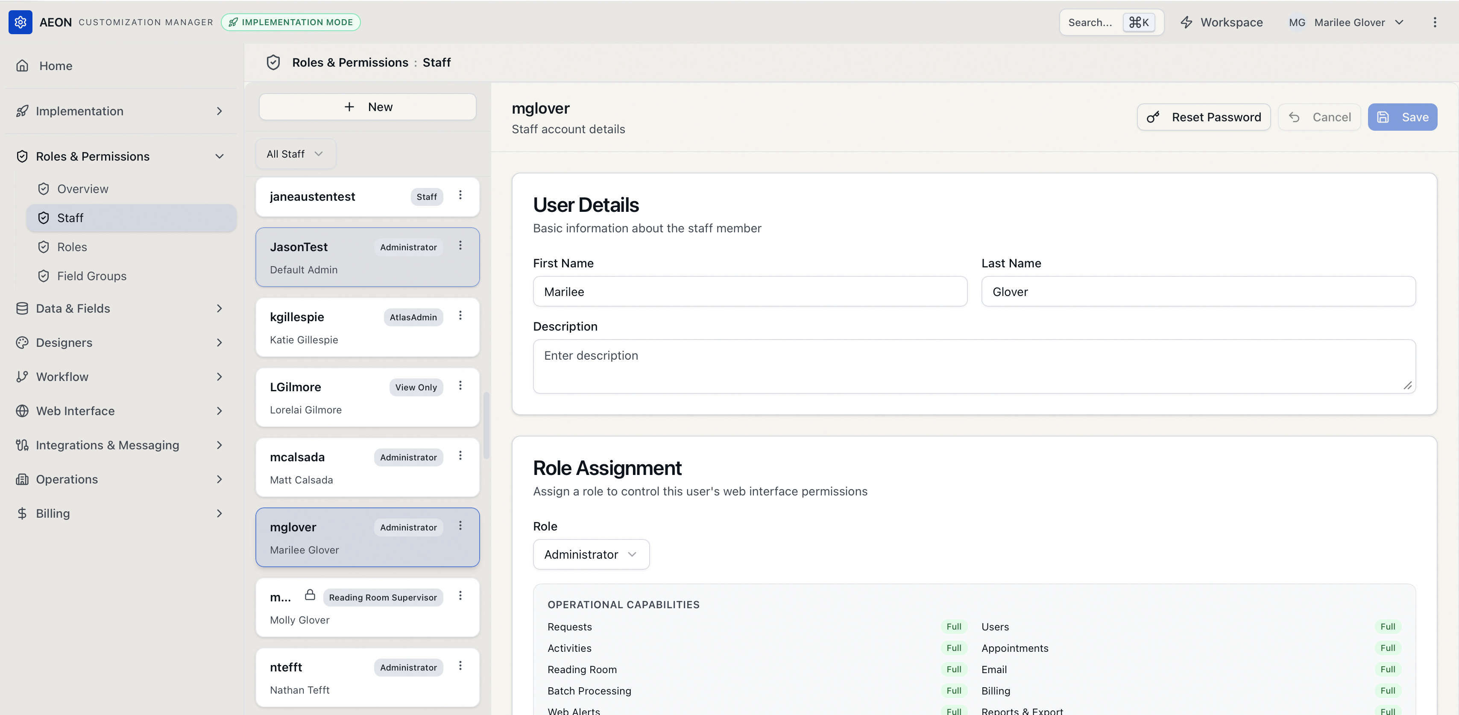Select the ntefft staff card

click(367, 677)
